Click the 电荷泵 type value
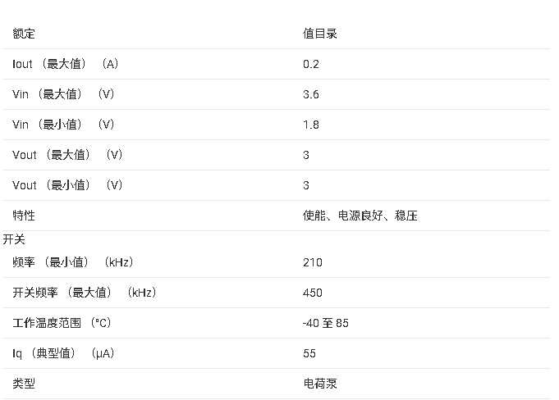Image resolution: width=559 pixels, height=400 pixels. pyautogui.click(x=320, y=384)
